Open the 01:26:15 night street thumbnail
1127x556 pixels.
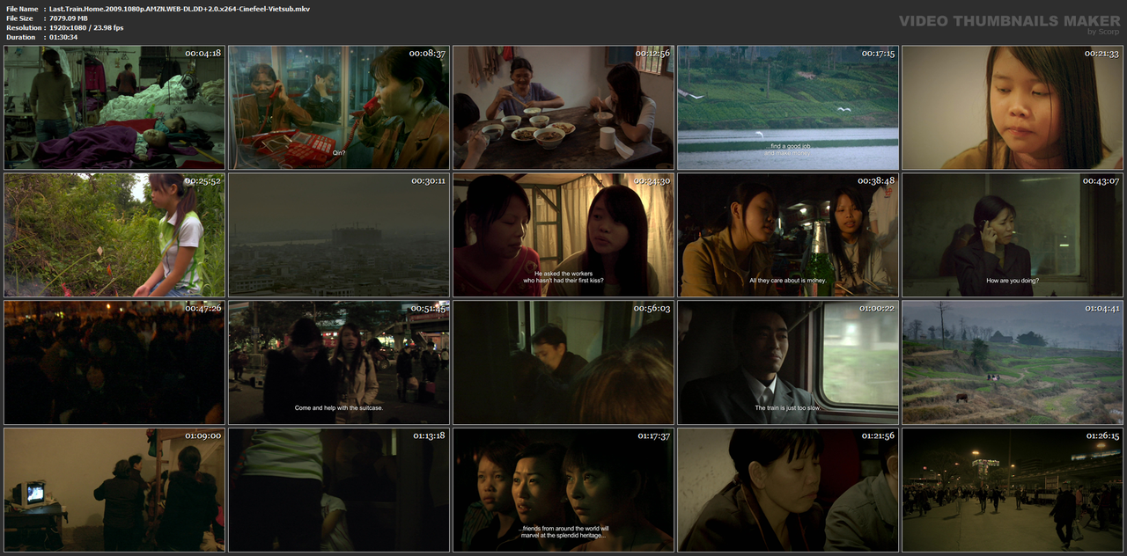1013,490
